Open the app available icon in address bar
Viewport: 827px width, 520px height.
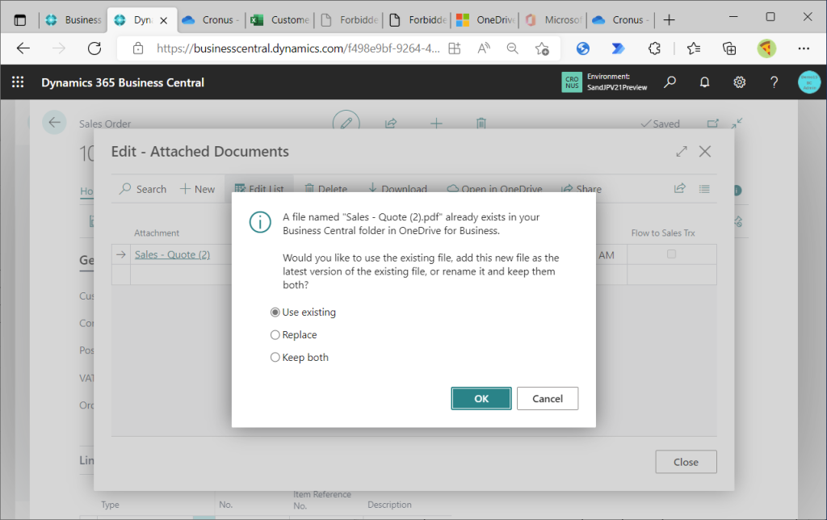click(454, 48)
